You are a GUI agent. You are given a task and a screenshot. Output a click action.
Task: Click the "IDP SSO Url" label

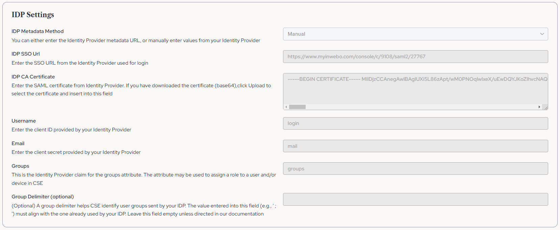[26, 54]
